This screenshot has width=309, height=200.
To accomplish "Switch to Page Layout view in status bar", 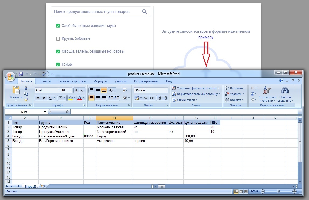I will tap(241, 191).
